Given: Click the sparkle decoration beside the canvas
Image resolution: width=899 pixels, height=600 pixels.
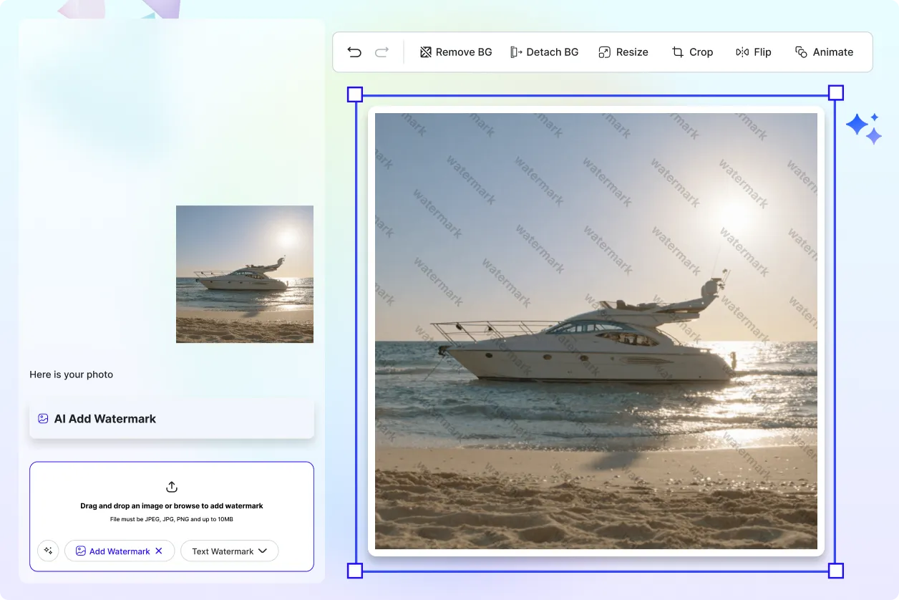Looking at the screenshot, I should tap(864, 126).
